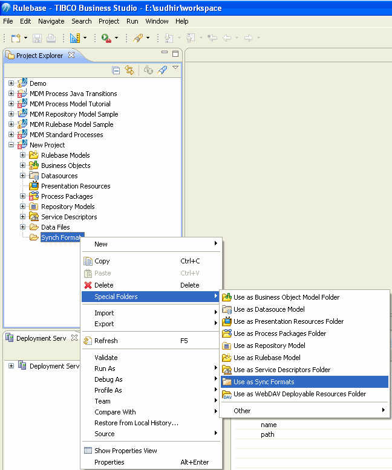
Task: Click the Run/Launch green toolbar icon
Action: (x=106, y=38)
